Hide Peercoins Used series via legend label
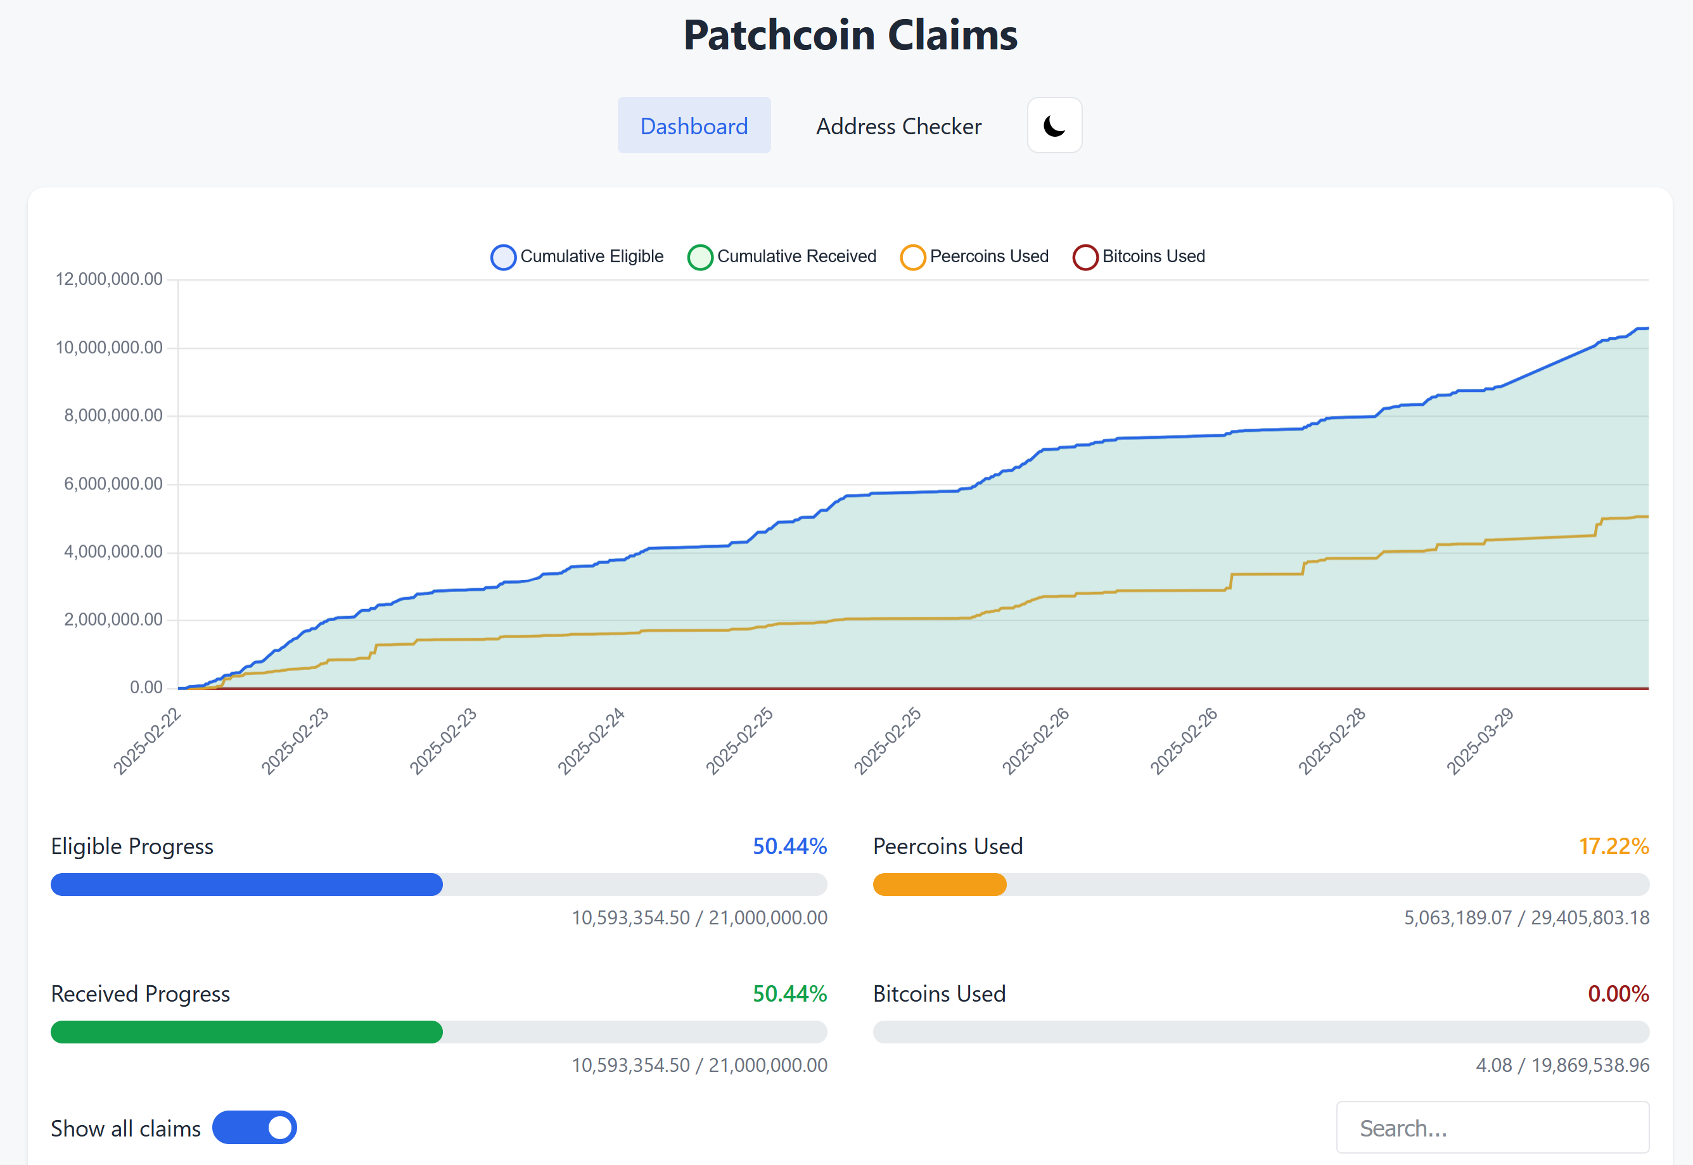This screenshot has width=1693, height=1165. click(989, 256)
